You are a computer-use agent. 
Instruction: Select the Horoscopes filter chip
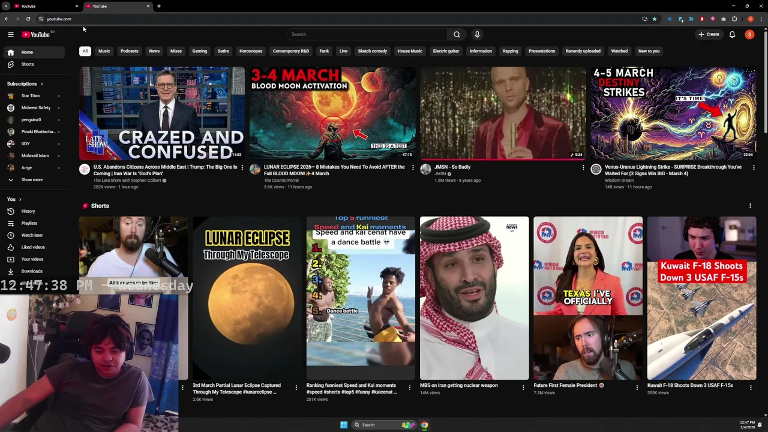pyautogui.click(x=251, y=51)
